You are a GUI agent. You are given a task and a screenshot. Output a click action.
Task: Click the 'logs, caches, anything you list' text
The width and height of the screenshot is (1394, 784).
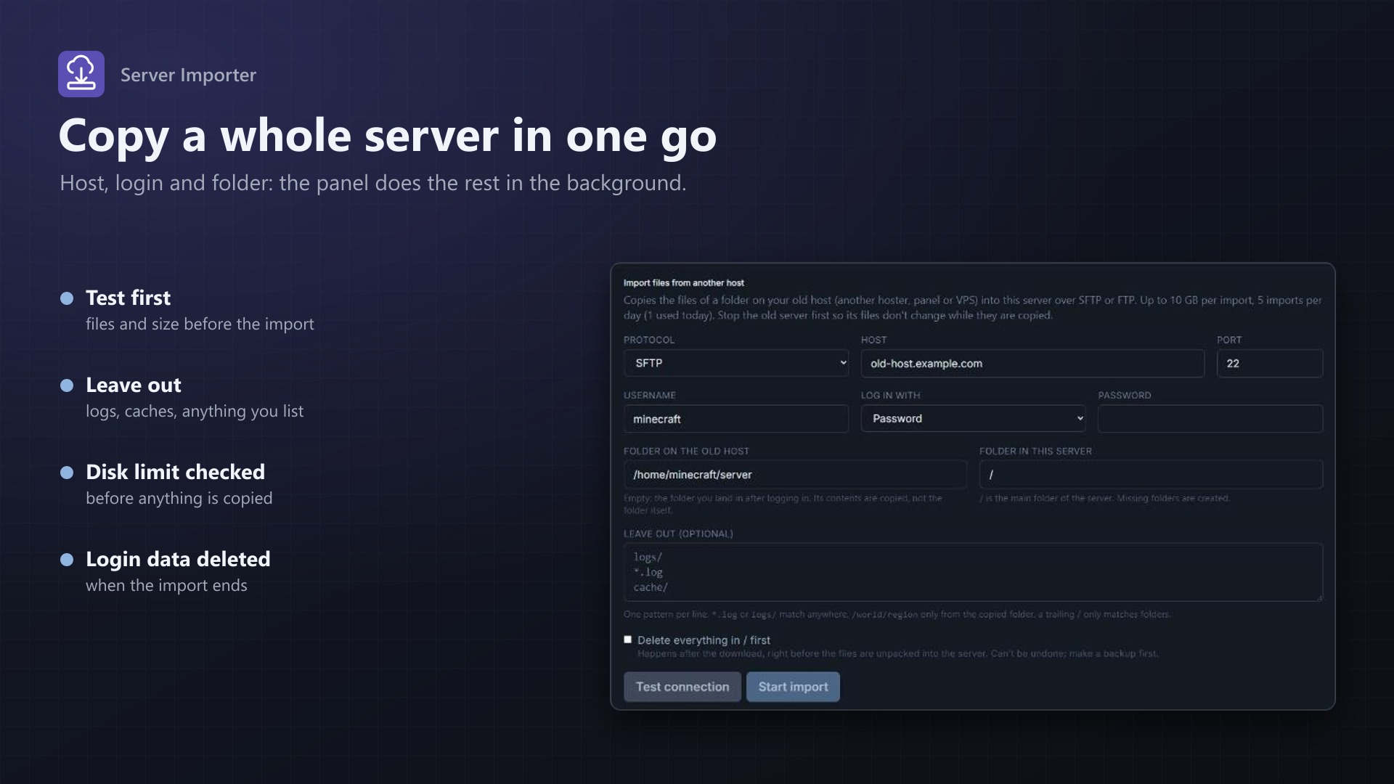[195, 411]
